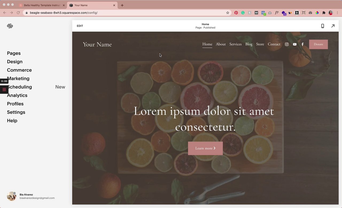Image resolution: width=342 pixels, height=208 pixels.
Task: Click the Bia Alvarez account avatar
Action: [x=11, y=196]
